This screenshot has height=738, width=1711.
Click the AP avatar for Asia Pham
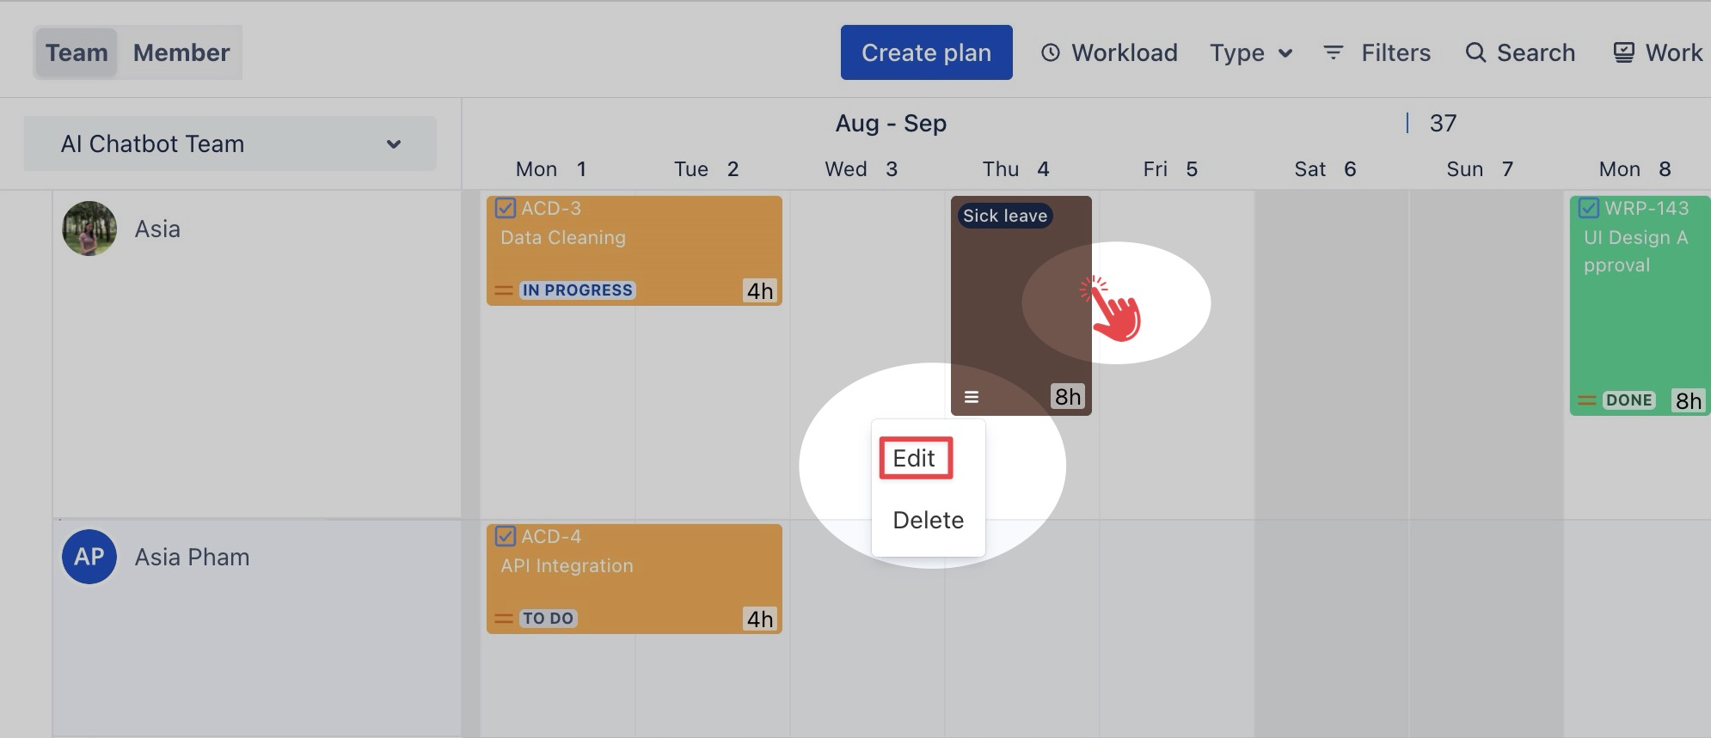(x=89, y=557)
